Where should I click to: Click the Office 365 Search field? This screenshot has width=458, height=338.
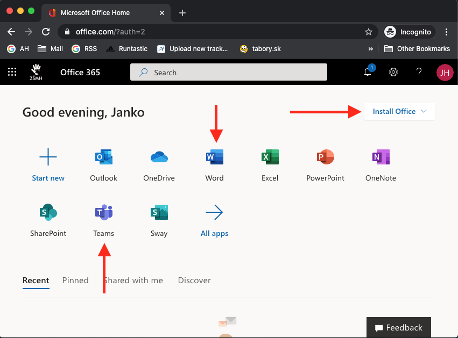(229, 72)
